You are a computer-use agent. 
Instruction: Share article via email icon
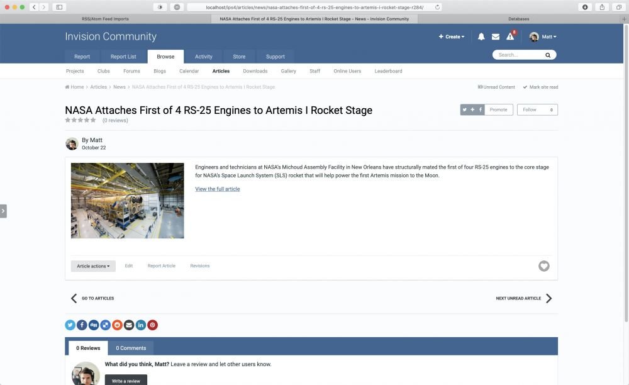[x=129, y=325]
